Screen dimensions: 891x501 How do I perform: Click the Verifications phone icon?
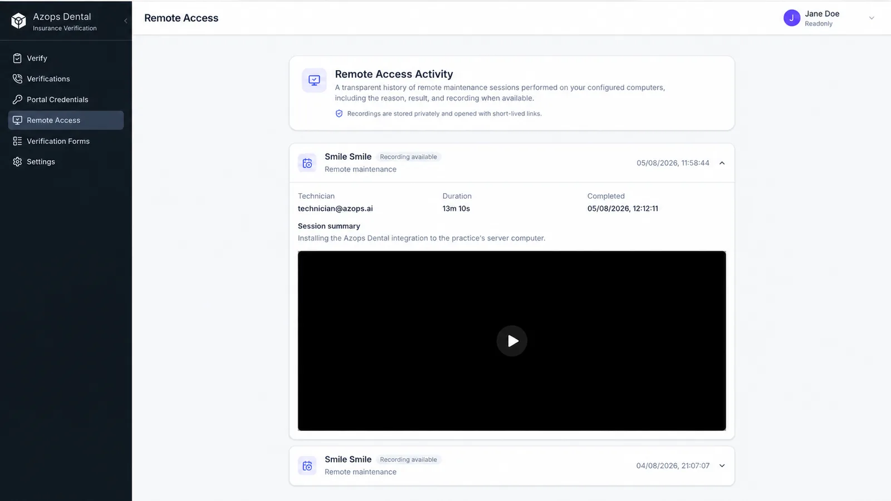point(17,78)
